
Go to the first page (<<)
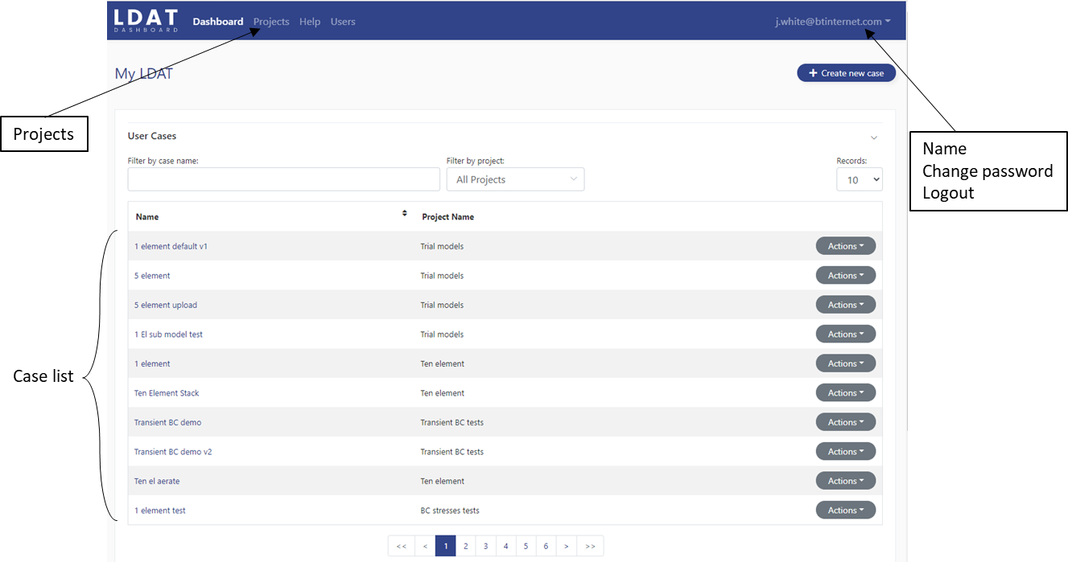click(401, 546)
